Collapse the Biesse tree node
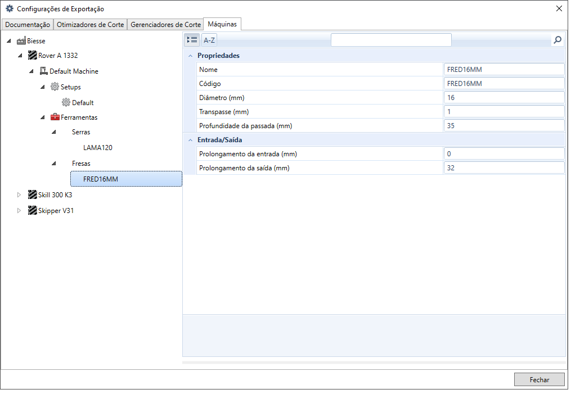This screenshot has width=571, height=394. [x=9, y=40]
